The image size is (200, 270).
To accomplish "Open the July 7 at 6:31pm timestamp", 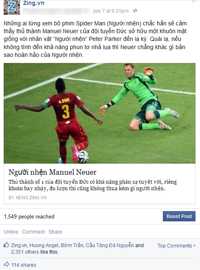I will point(110,11).
